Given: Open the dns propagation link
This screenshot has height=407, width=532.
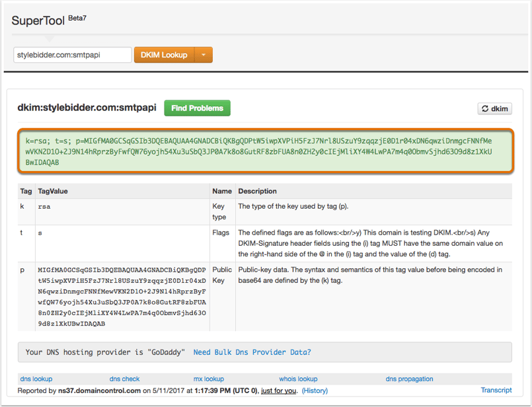Looking at the screenshot, I should (x=409, y=379).
